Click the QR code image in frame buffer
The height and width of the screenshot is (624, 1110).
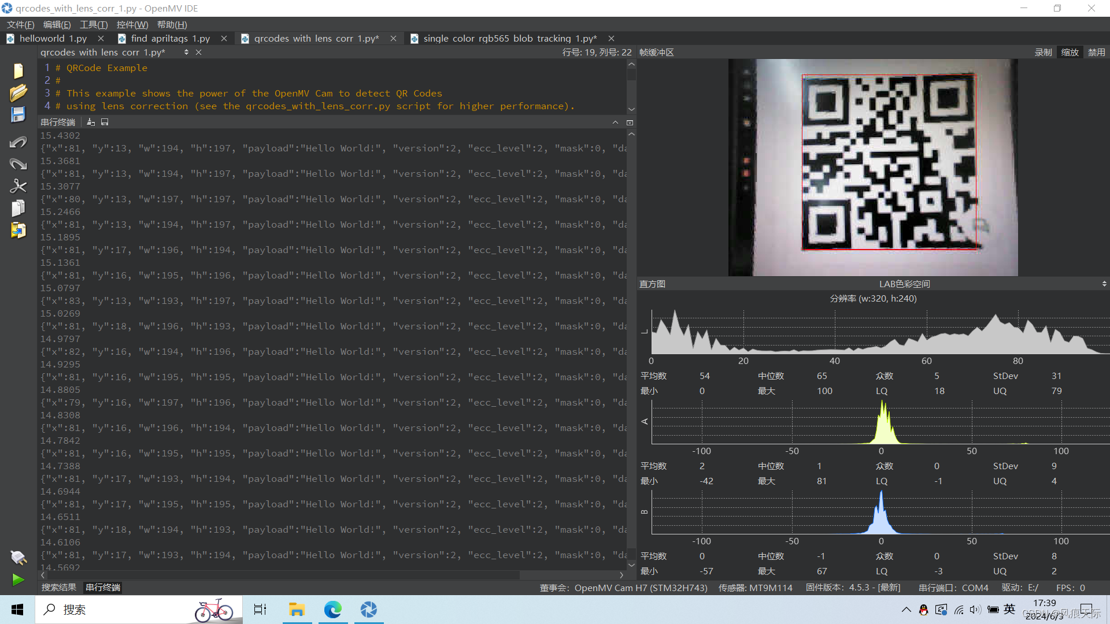pos(889,162)
